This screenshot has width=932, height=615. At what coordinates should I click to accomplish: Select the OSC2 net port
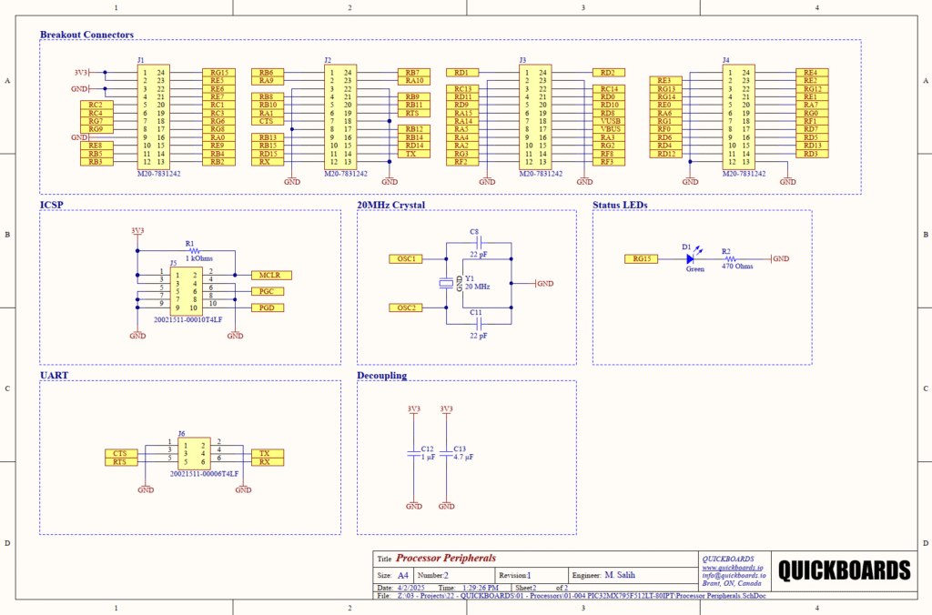tap(406, 307)
